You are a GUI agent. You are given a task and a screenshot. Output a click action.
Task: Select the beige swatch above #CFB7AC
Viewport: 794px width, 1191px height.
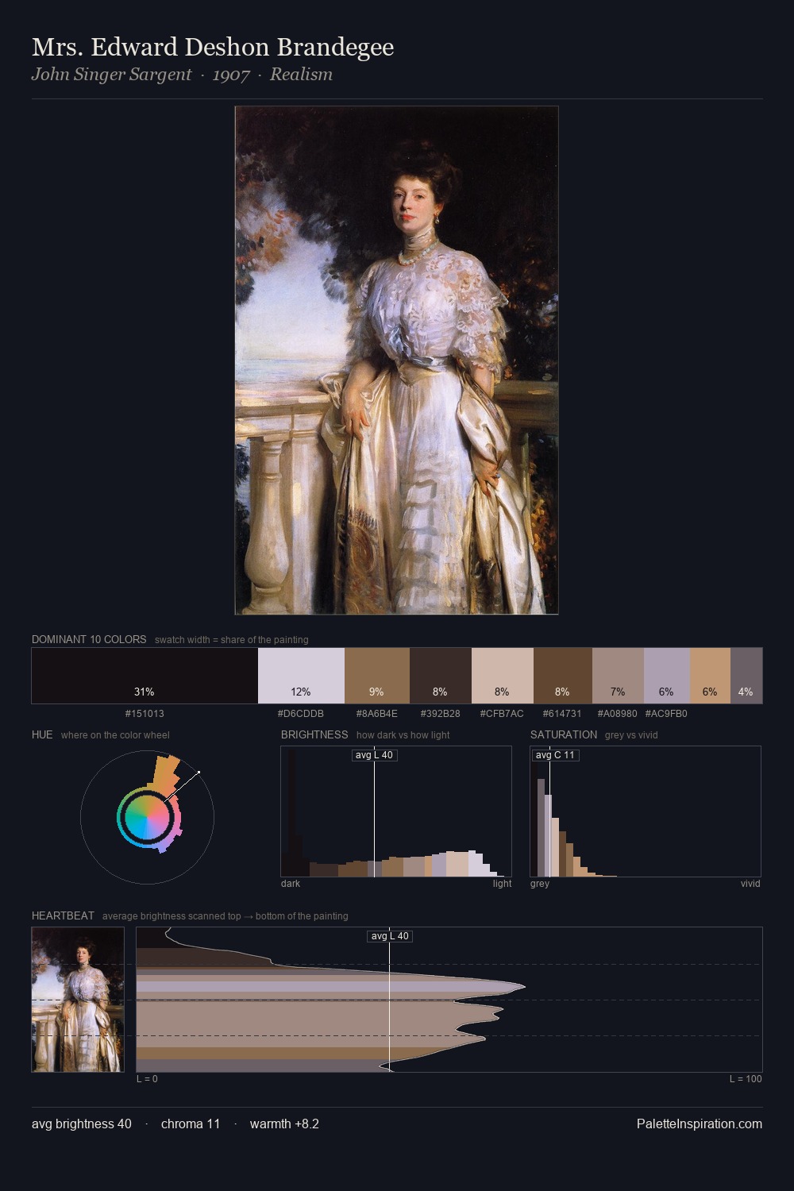(x=503, y=676)
